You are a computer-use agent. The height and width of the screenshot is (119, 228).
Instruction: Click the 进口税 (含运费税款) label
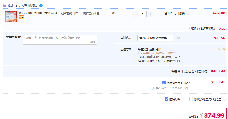(x=202, y=29)
